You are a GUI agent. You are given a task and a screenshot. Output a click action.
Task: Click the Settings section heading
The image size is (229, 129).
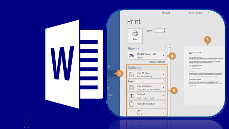[134, 68]
